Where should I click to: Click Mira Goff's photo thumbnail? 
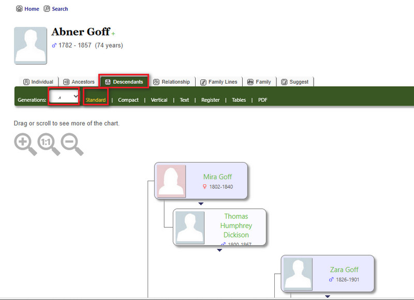click(x=171, y=181)
